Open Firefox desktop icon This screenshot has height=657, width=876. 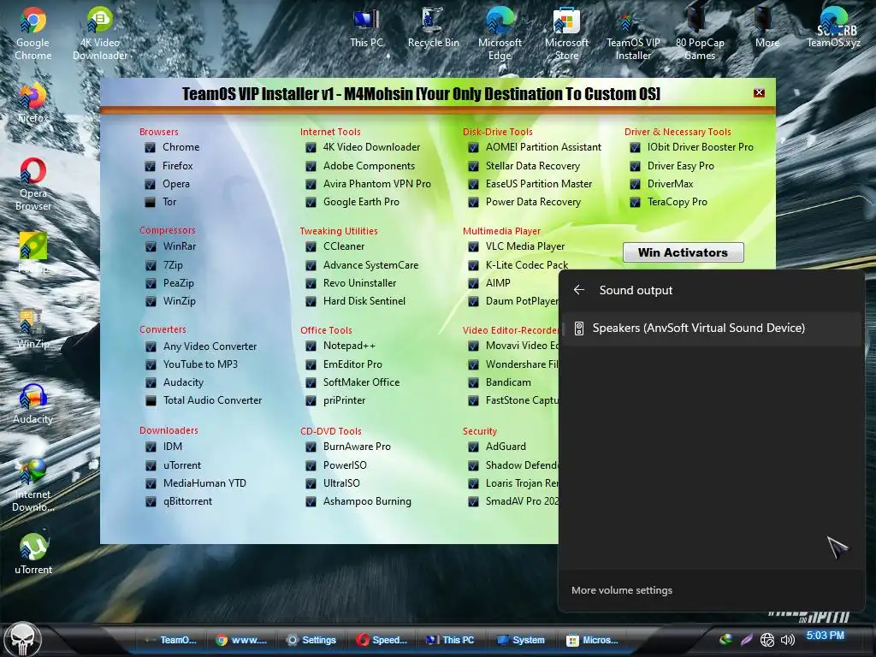tap(33, 104)
